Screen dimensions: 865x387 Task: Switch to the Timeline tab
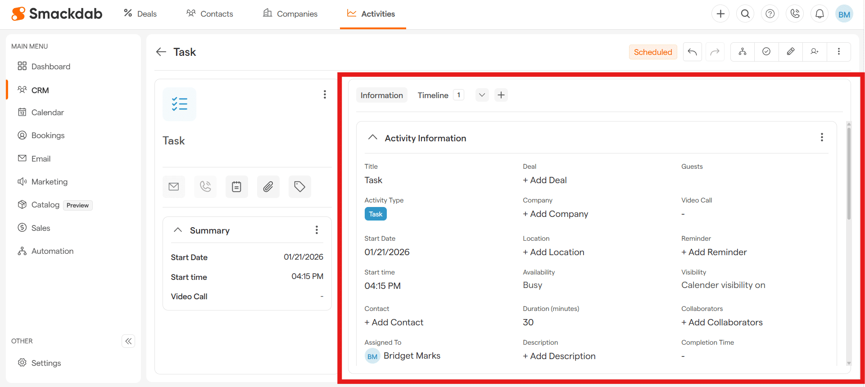(x=433, y=95)
